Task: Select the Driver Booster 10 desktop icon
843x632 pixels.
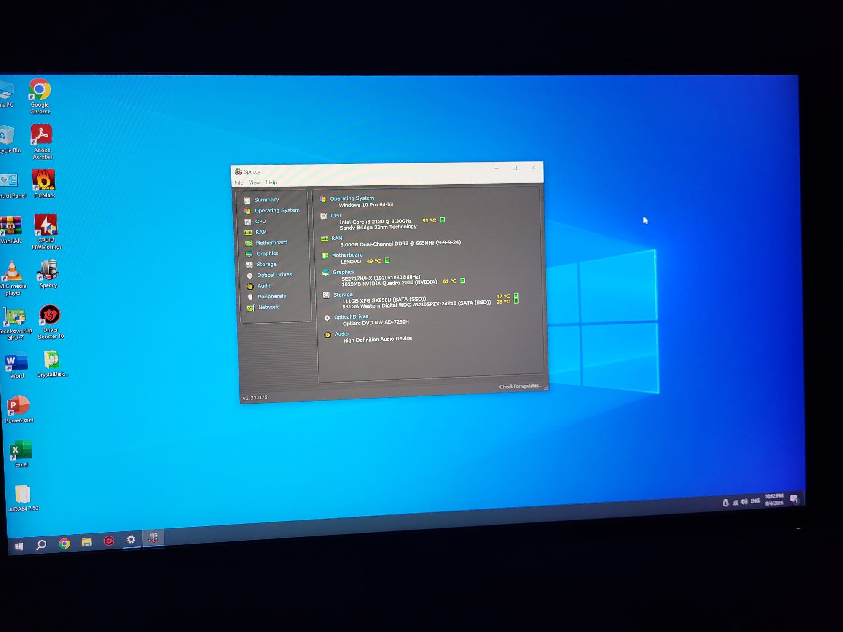Action: [x=51, y=321]
